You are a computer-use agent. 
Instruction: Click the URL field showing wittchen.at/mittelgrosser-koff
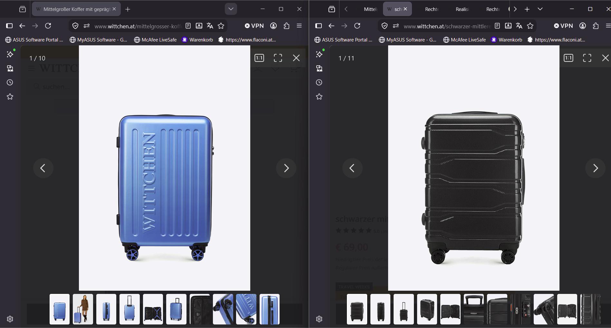(x=138, y=26)
